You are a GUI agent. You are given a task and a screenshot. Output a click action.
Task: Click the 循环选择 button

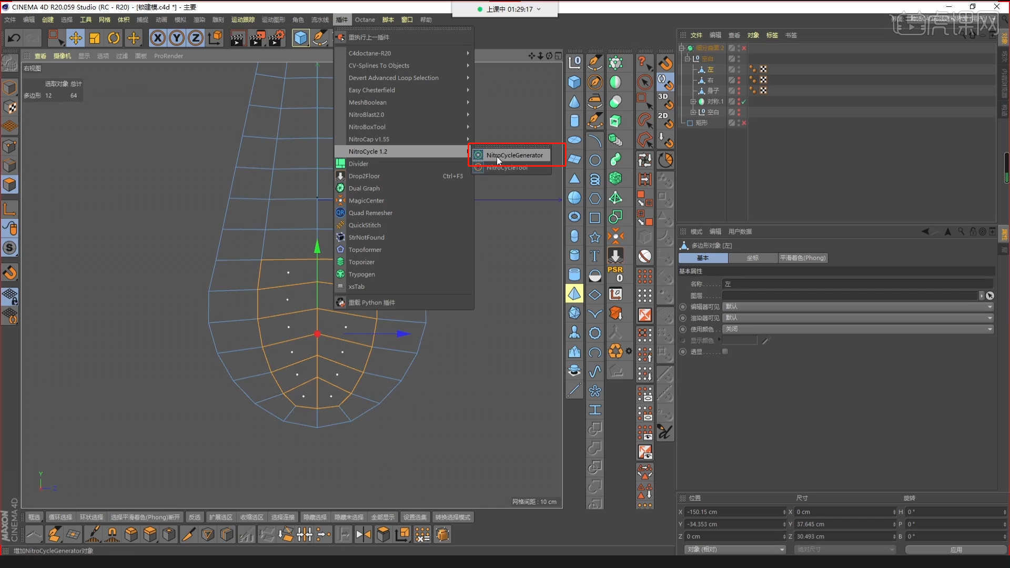[x=60, y=517]
